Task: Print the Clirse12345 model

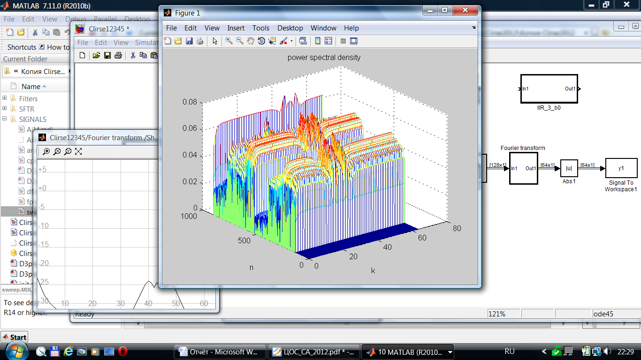Action: click(118, 55)
